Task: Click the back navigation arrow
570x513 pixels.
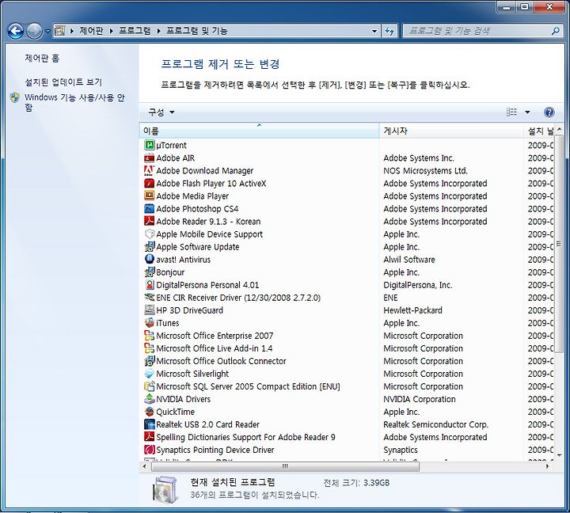Action: (16, 31)
